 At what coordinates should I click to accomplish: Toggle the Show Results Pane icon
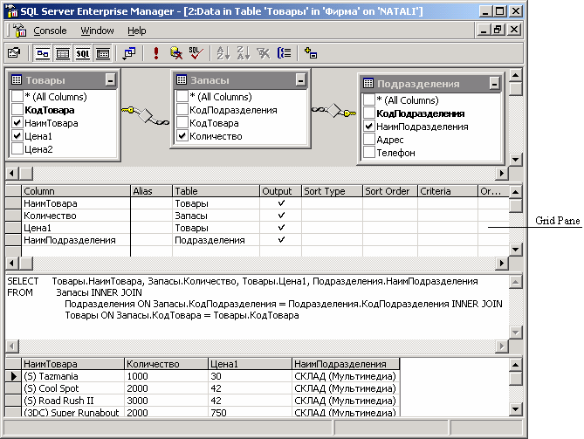coord(103,53)
